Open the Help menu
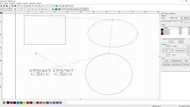Viewport: 190px width, 107px height. tap(39, 3)
